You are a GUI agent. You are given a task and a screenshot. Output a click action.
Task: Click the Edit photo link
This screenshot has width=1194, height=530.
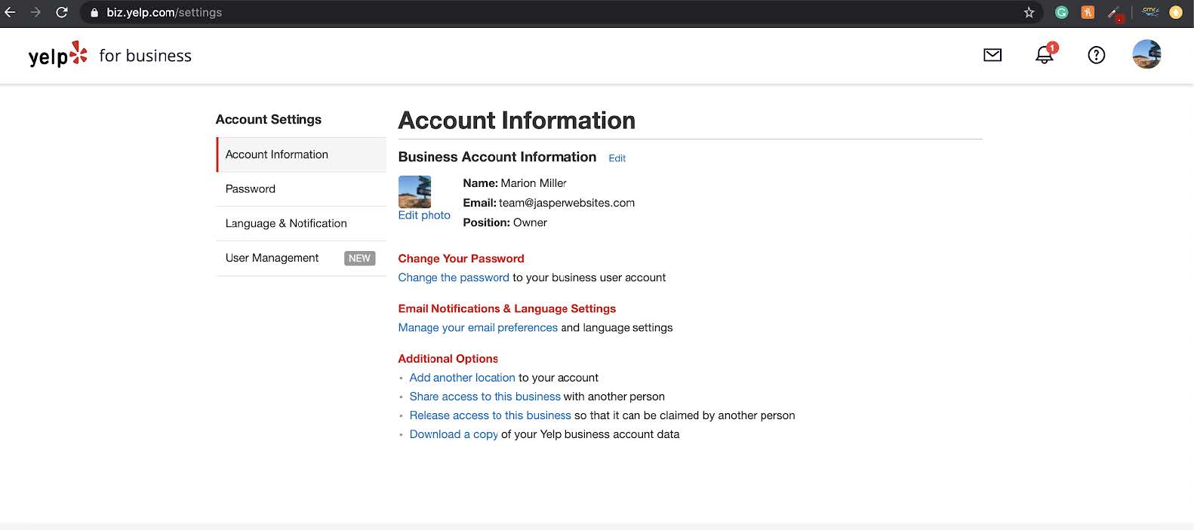coord(424,216)
